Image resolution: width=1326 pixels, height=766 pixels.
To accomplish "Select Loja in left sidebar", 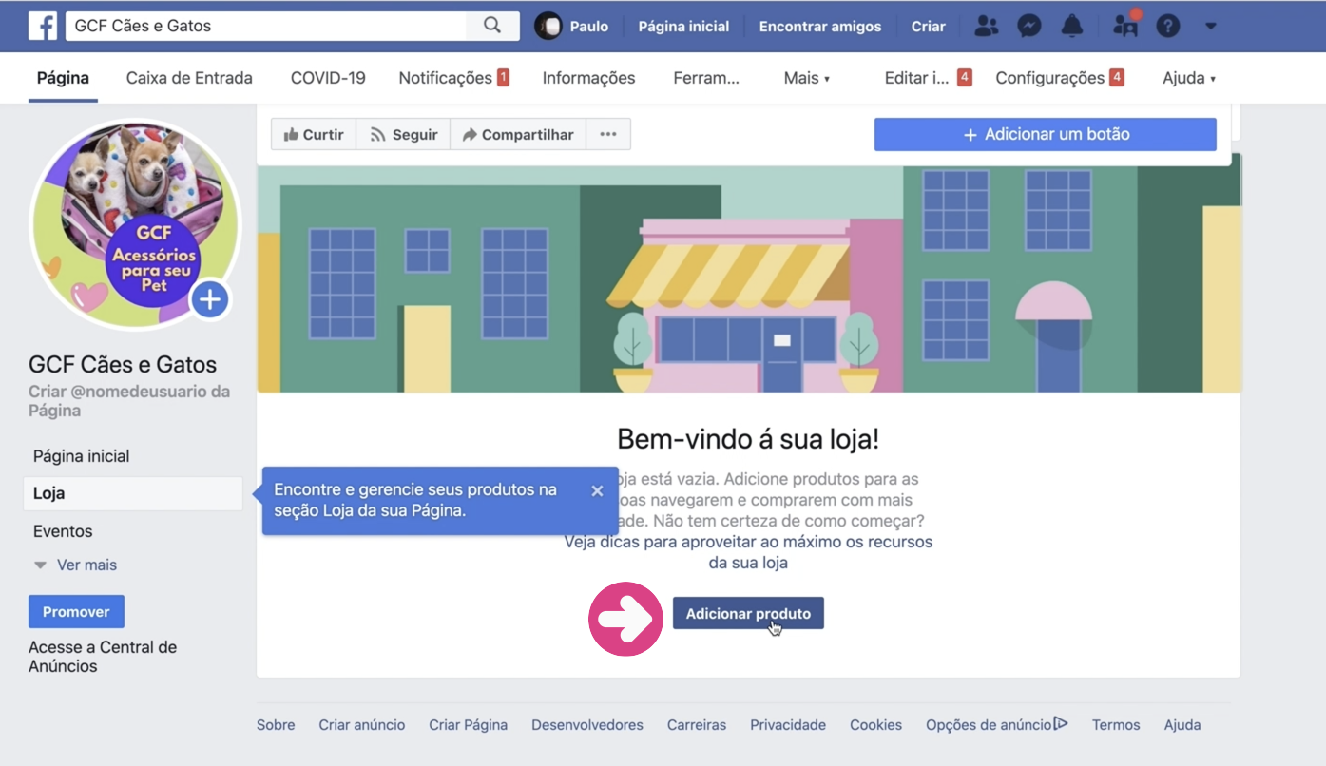I will 133,493.
